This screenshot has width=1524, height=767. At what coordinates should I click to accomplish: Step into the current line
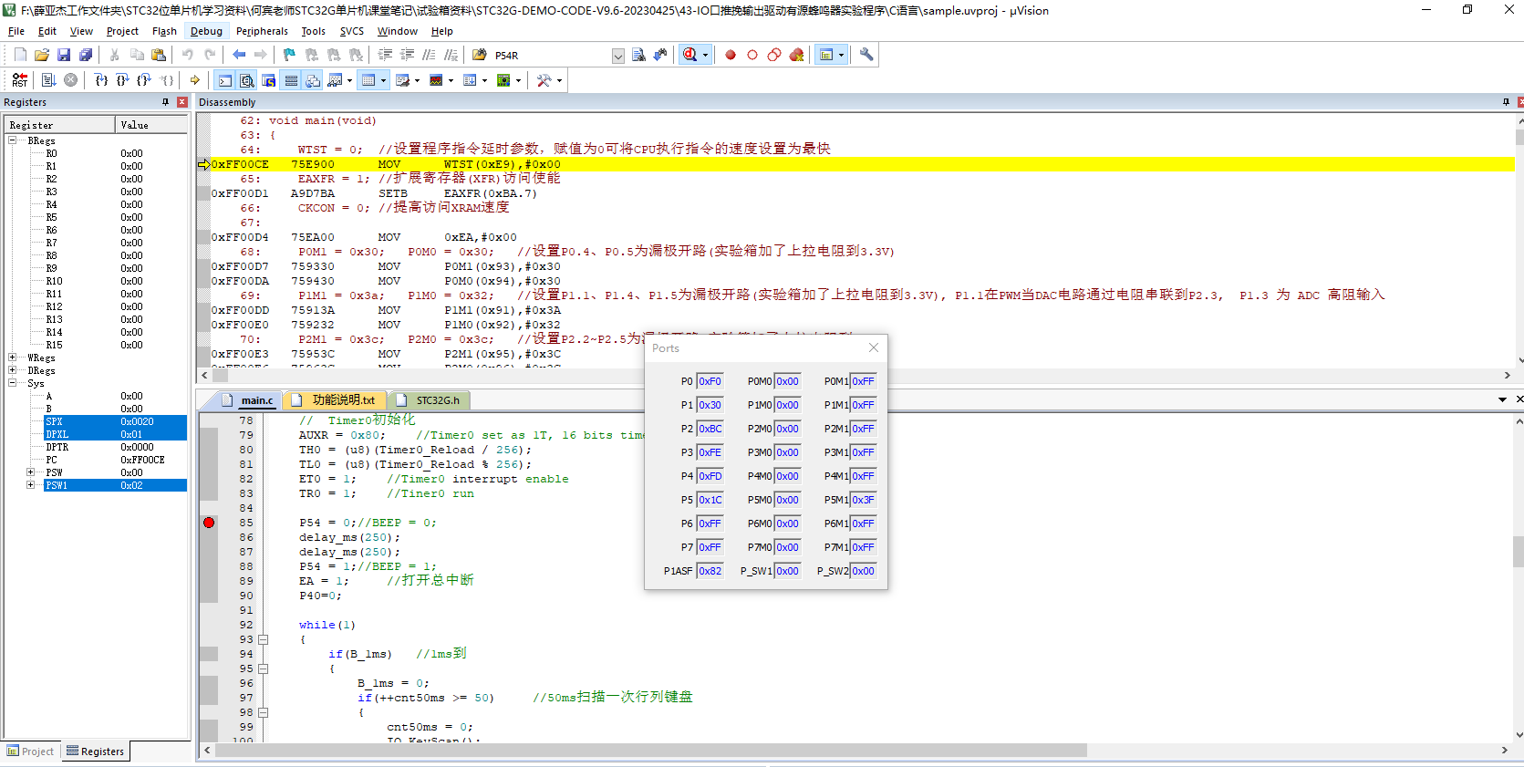(101, 80)
